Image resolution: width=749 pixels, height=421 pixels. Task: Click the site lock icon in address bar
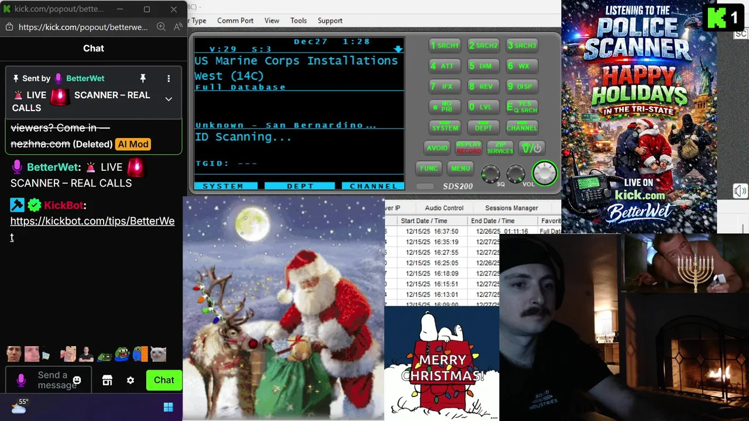pyautogui.click(x=9, y=27)
